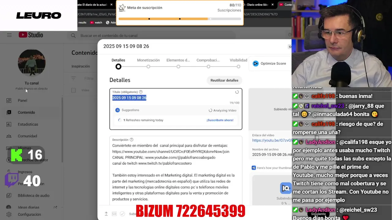This screenshot has width=392, height=220.
Task: Close the 'Diario online líder' browser tab
Action: tap(273, 5)
